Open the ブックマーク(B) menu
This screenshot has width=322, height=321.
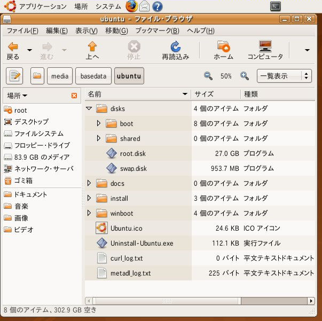pyautogui.click(x=158, y=31)
